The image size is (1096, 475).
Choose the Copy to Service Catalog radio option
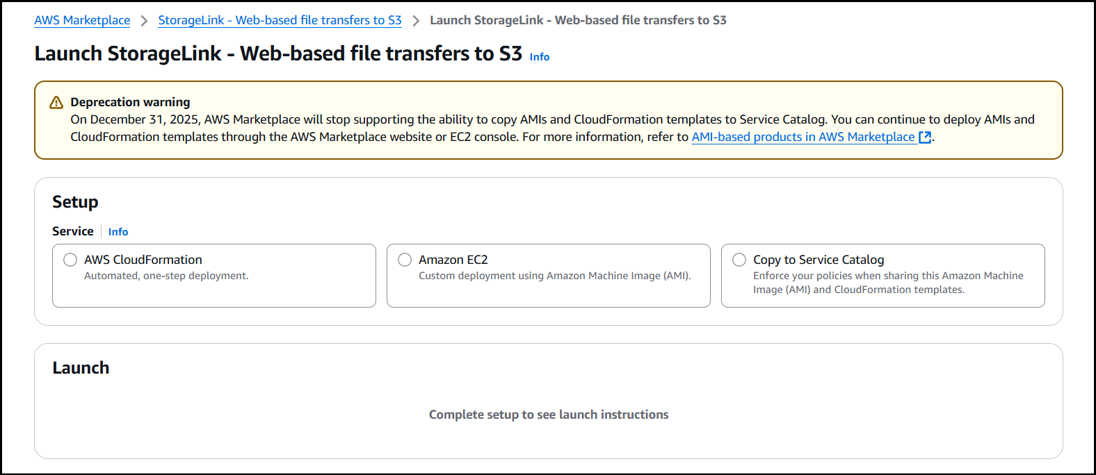click(739, 260)
